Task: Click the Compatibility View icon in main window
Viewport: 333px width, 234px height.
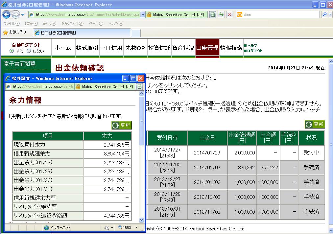Action: [x=213, y=14]
